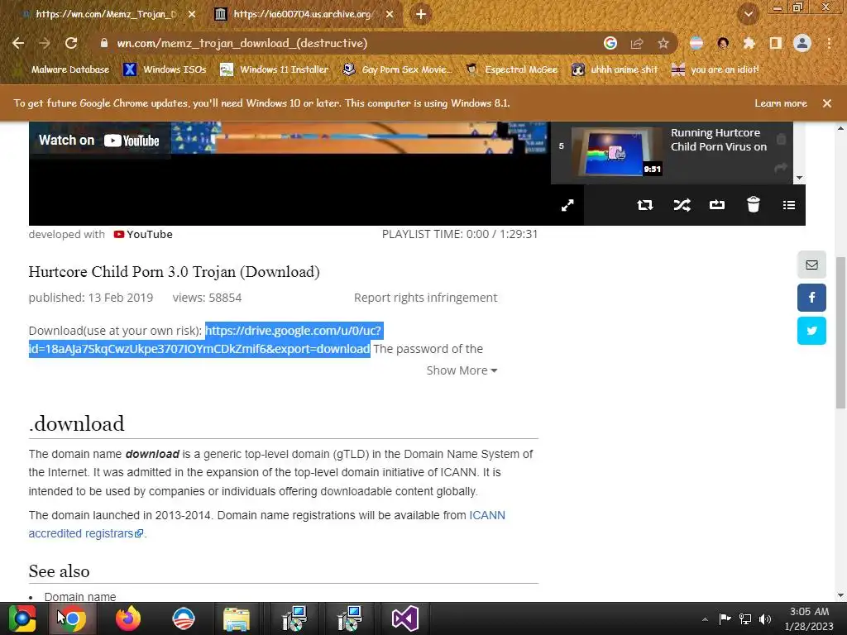Open the Obama logo taskbar app
847x635 pixels.
click(183, 618)
